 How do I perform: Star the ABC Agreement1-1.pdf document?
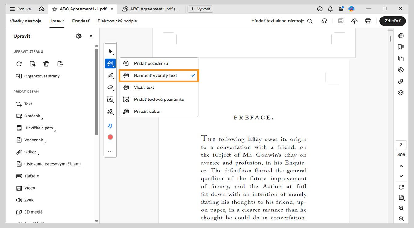(x=55, y=9)
